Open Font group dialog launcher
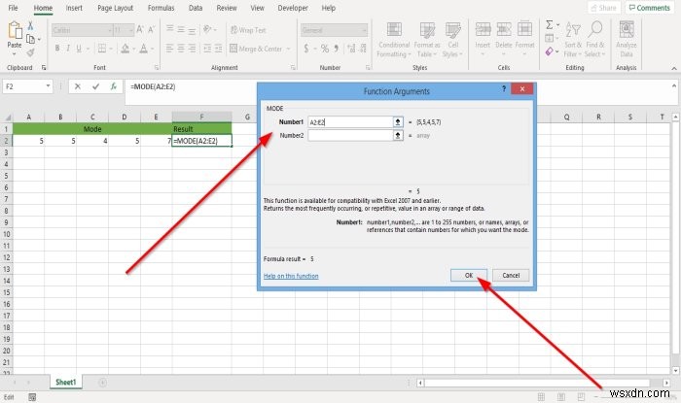 (x=157, y=68)
